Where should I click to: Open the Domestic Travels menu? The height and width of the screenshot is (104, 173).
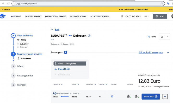click(33, 16)
